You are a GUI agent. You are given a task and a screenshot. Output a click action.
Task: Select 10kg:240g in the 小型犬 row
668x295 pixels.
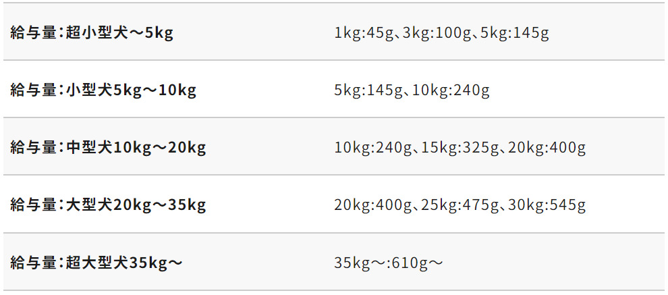pos(451,90)
